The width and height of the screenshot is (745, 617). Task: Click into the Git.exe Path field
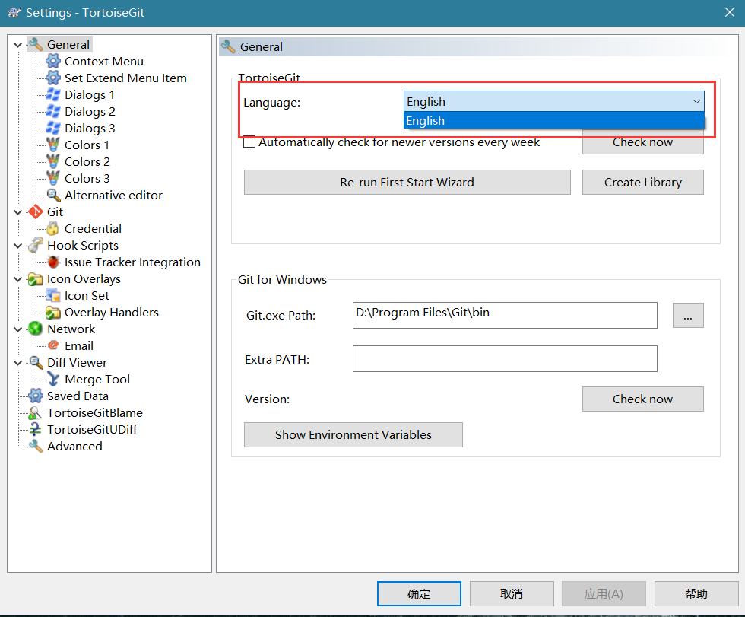(x=505, y=315)
